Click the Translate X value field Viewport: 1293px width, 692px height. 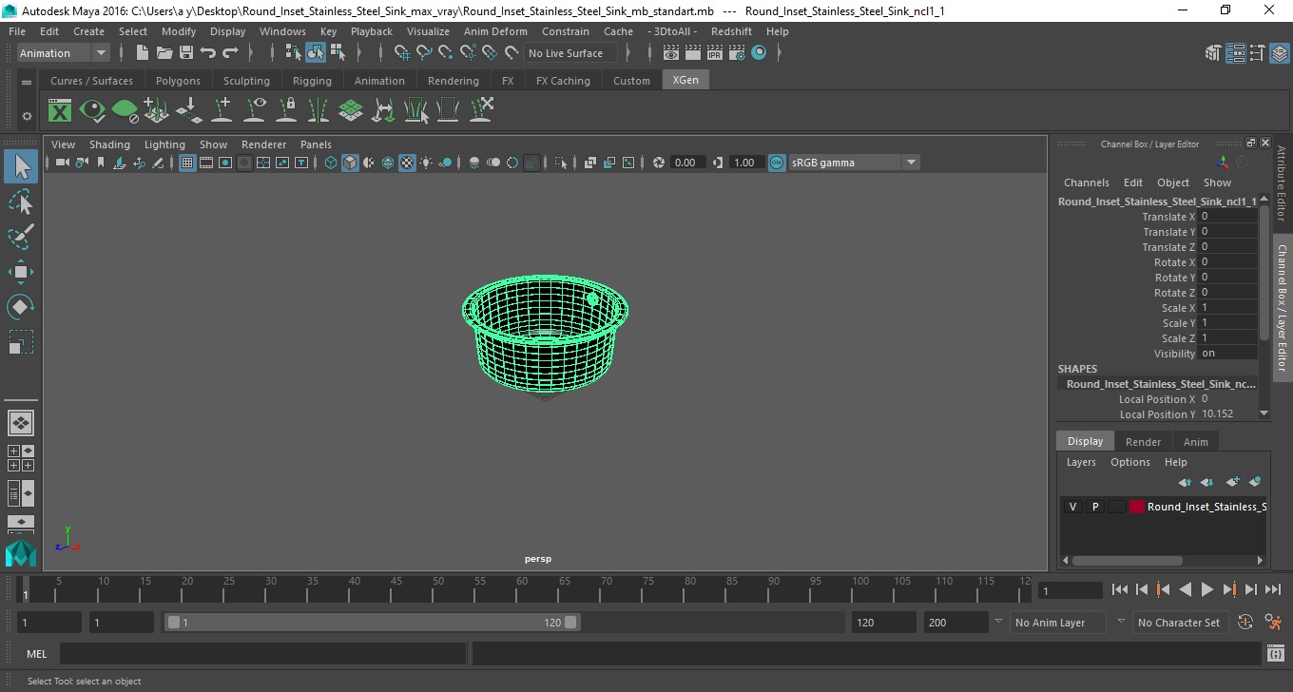pos(1228,217)
